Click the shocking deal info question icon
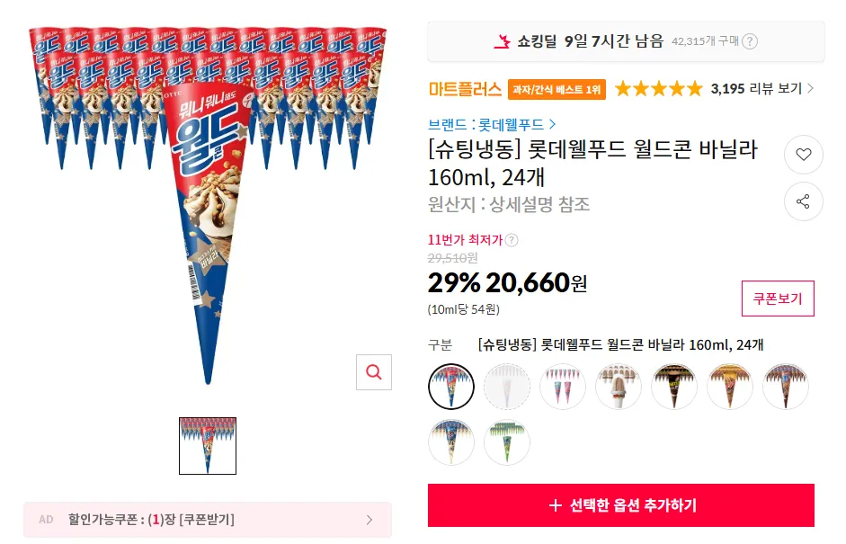The image size is (846, 544). (x=750, y=41)
